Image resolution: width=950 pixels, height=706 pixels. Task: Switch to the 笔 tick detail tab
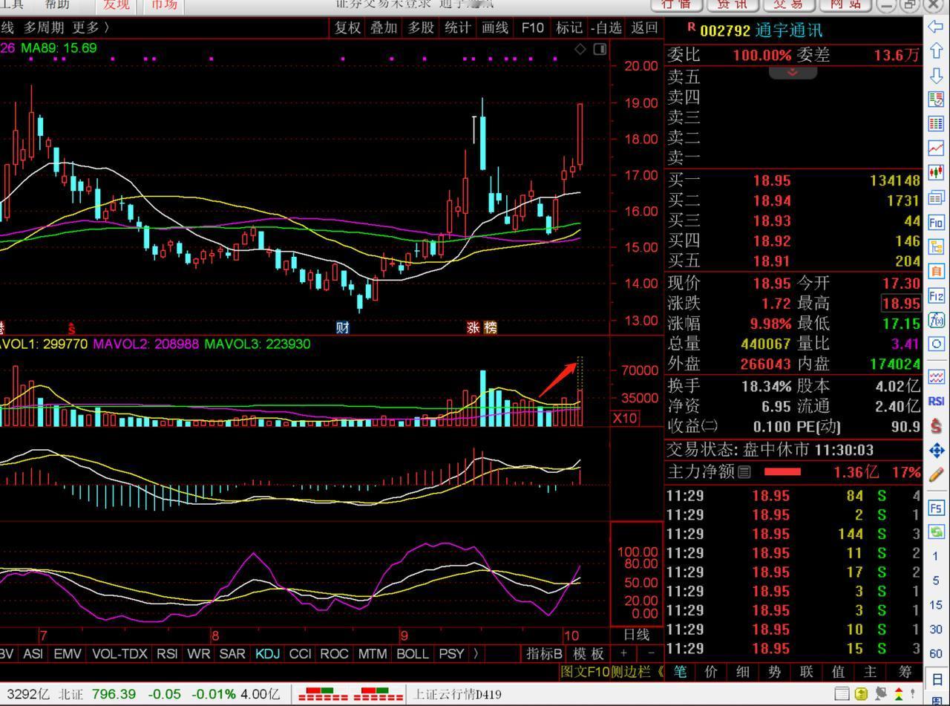coord(680,672)
